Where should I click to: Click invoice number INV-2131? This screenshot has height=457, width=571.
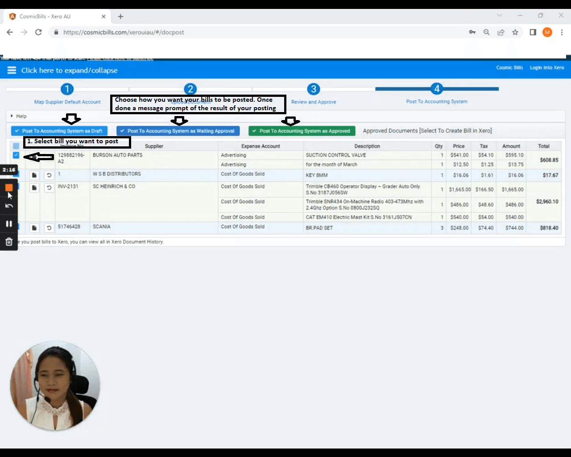pos(68,186)
